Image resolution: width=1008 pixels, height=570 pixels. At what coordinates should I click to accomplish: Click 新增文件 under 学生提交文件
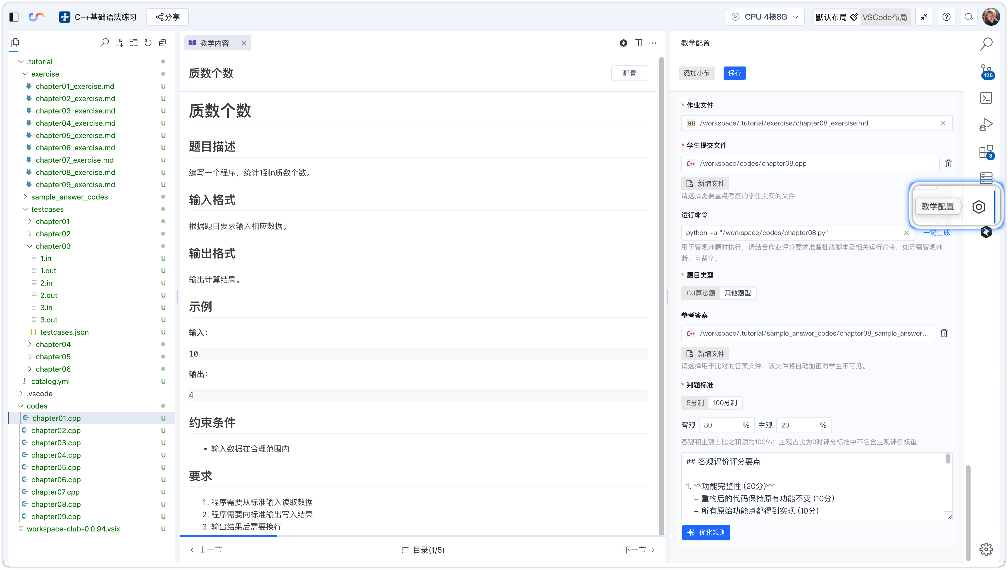[x=705, y=184]
